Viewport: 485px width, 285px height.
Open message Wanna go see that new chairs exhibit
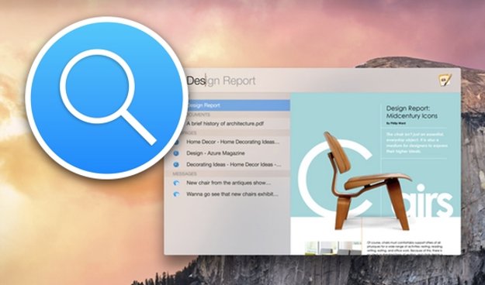[x=232, y=194]
